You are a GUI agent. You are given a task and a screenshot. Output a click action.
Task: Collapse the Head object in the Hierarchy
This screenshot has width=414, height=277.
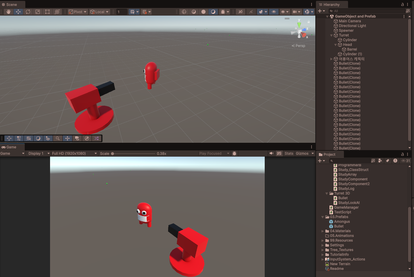pos(336,45)
